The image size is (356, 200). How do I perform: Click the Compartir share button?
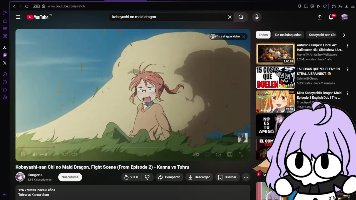tap(169, 177)
